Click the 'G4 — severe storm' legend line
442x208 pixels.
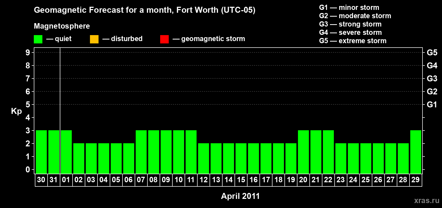click(350, 32)
